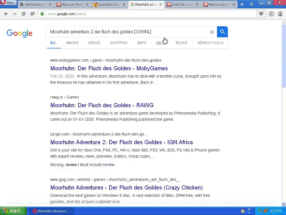The height and width of the screenshot is (215, 286).
Task: Close the moorhuhn игры tab
Action: tap(124, 4)
